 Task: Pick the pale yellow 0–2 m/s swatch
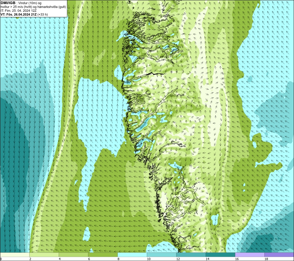pyautogui.click(x=15, y=255)
